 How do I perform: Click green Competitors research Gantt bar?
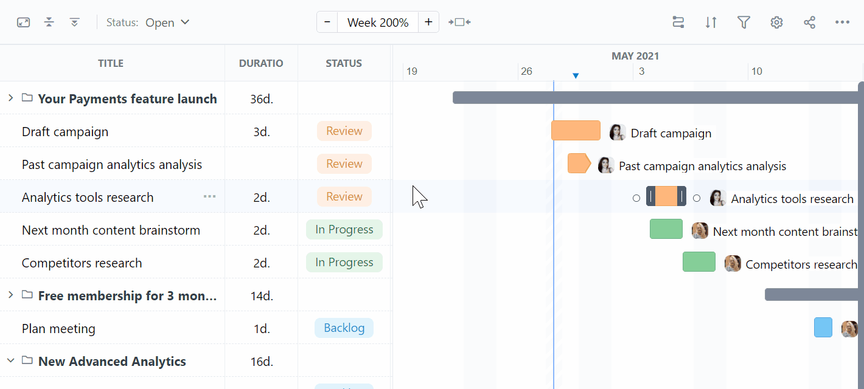(699, 262)
